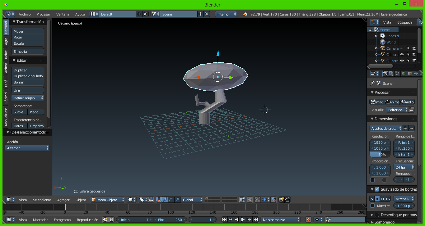Enable proportional editing circle icon
Image resolution: width=425 pixels, height=226 pixels.
(250, 200)
